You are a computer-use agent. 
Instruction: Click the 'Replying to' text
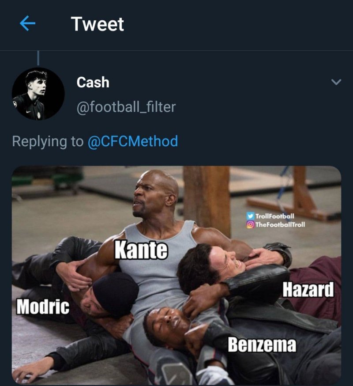(x=48, y=141)
